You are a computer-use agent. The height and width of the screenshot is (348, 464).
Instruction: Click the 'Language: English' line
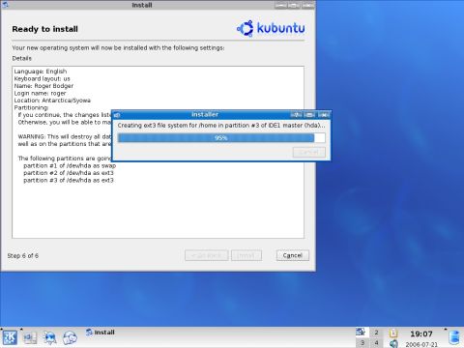(x=41, y=72)
